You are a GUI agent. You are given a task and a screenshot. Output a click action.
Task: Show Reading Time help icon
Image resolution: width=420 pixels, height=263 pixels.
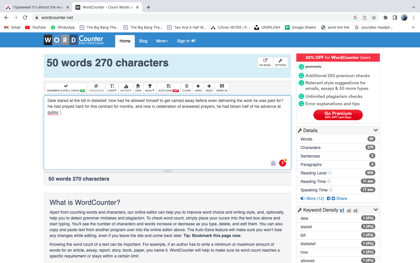329,181
